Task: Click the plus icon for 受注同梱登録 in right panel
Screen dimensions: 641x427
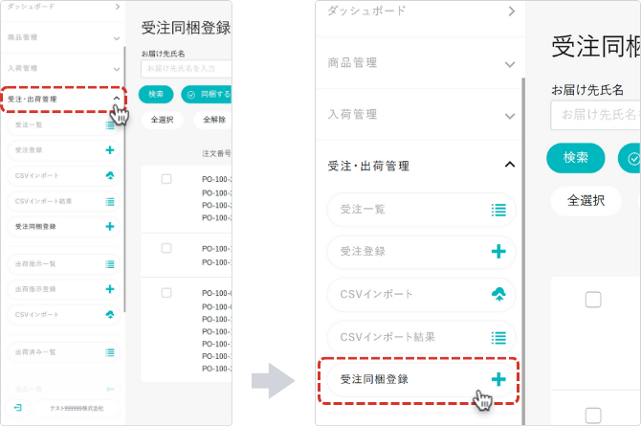Action: (498, 379)
